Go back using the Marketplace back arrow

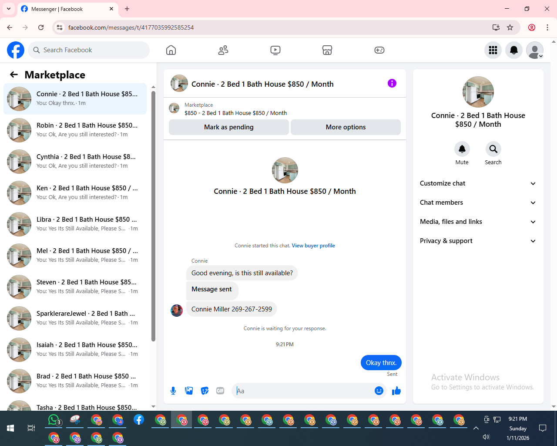pos(14,74)
